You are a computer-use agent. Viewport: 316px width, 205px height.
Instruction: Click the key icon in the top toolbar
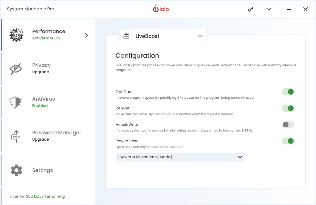pos(250,9)
